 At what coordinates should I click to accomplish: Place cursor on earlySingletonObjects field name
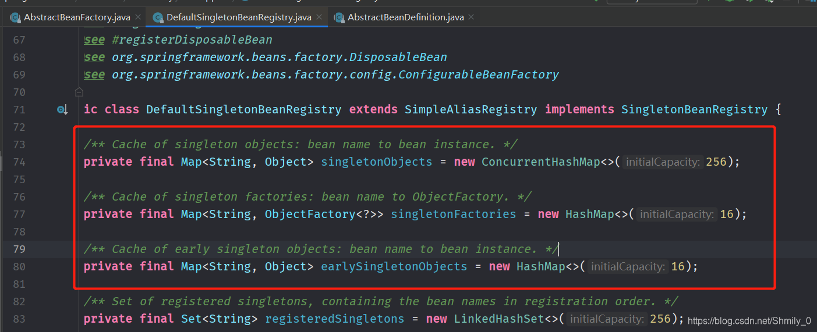point(394,266)
